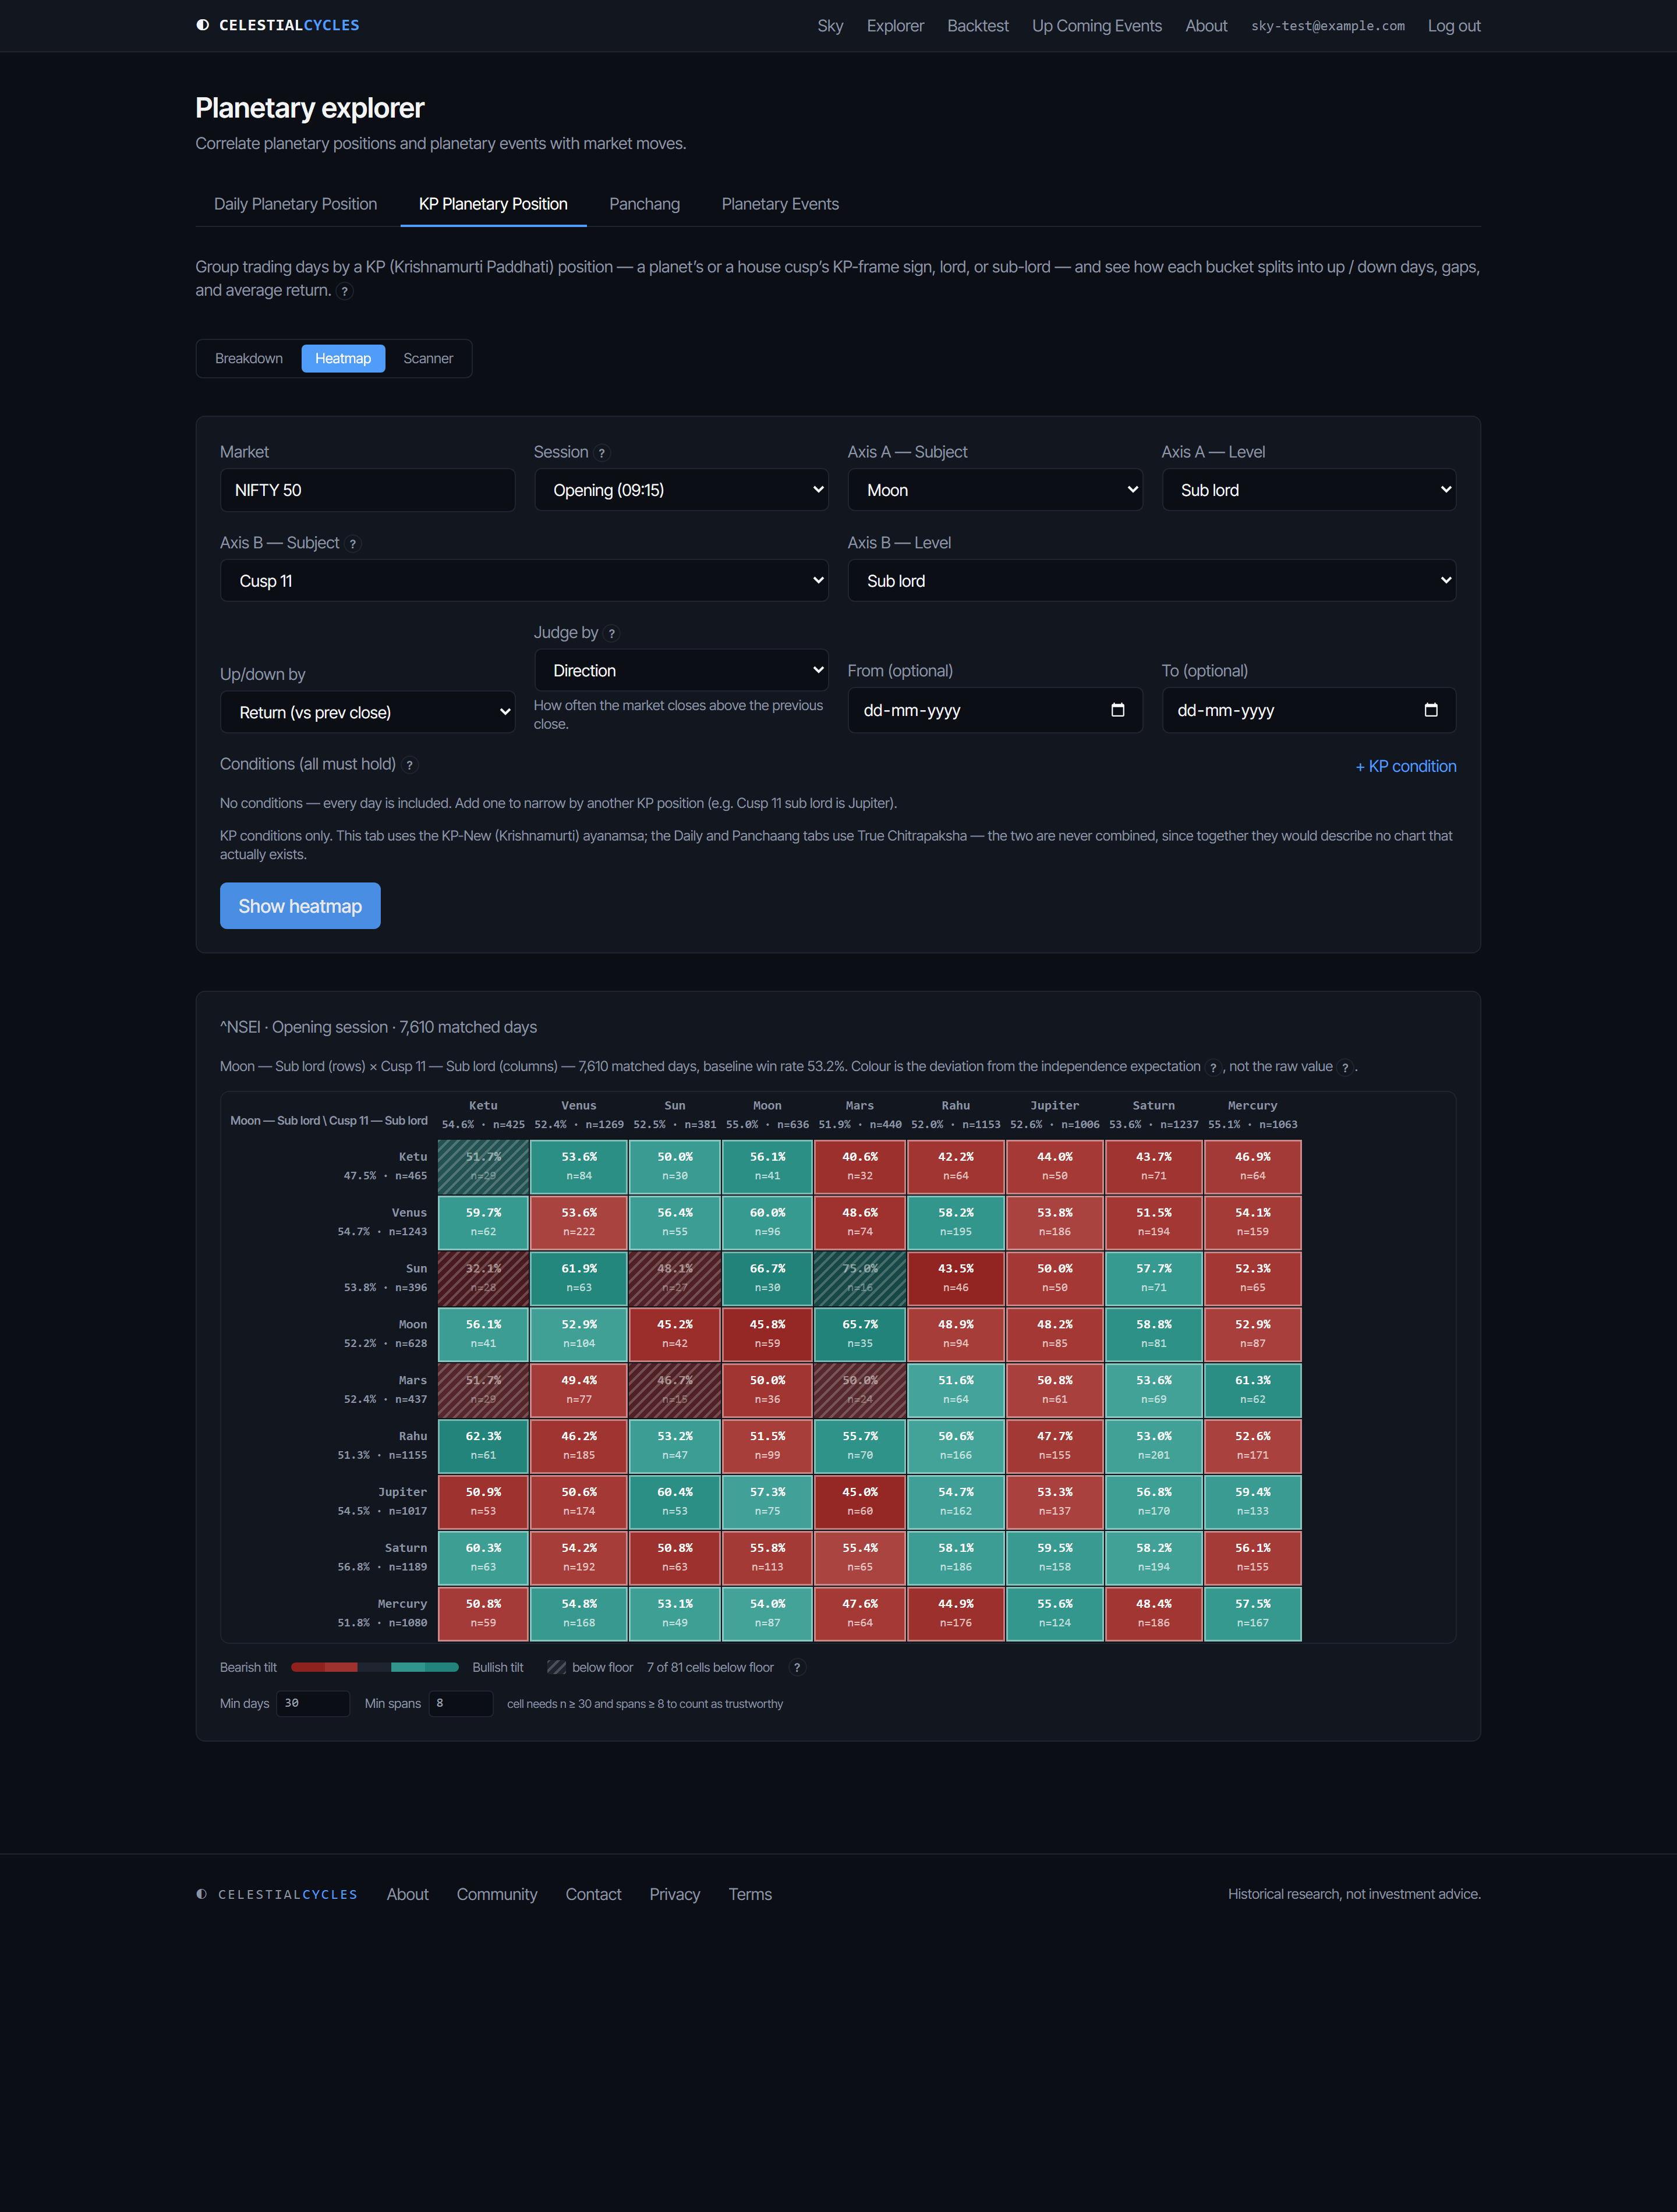Click help icon after 'not the raw value'
The image size is (1677, 2212).
pos(1345,1067)
